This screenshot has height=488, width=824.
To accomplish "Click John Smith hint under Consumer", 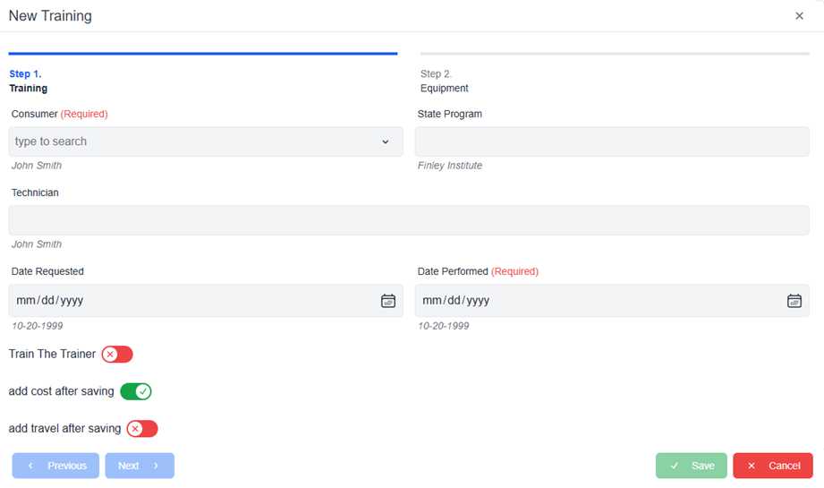I will coord(37,166).
